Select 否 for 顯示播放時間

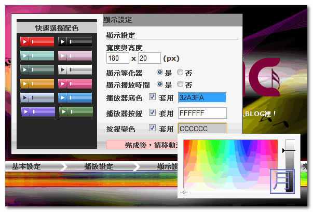tap(180, 84)
